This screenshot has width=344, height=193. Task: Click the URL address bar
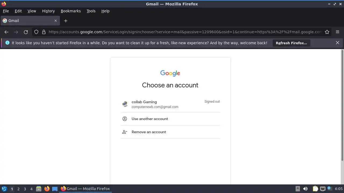(185, 32)
